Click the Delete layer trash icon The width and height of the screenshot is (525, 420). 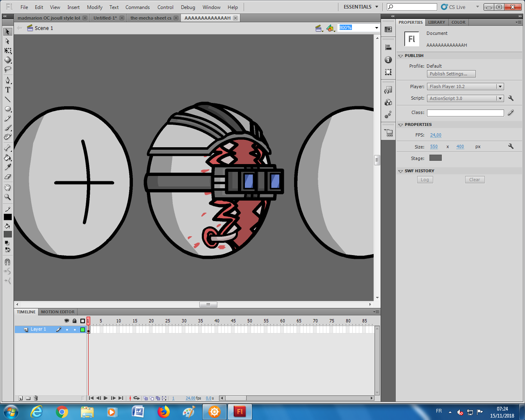36,398
